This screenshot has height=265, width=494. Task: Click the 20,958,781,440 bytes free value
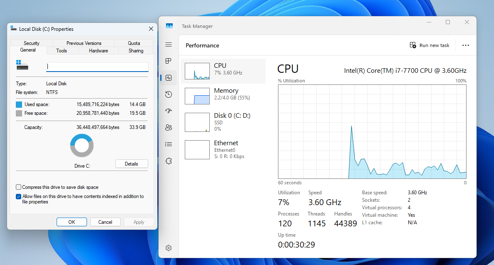(98, 113)
